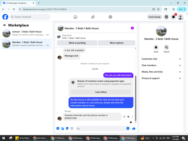Viewport: 188px width, 141px height.
Task: Switch to the (2) Messenger taskbar window
Action: [x=76, y=138]
